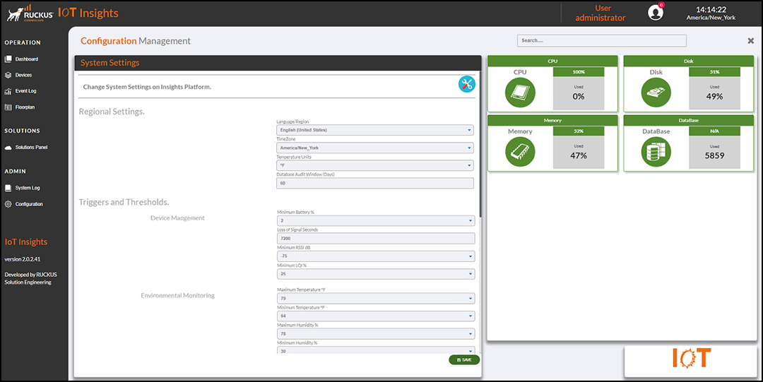The image size is (763, 382).
Task: Click the Database Audit Window field
Action: tap(374, 183)
